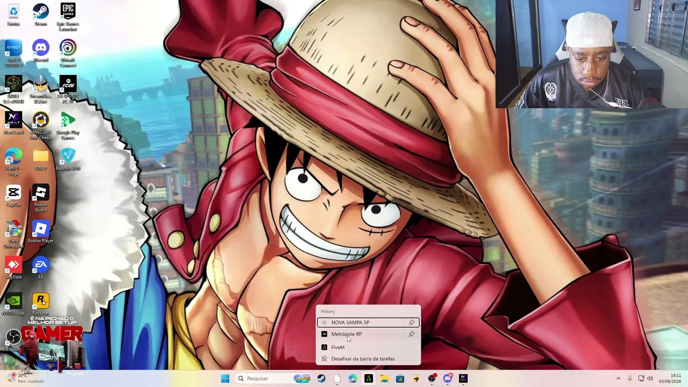The width and height of the screenshot is (688, 387).
Task: Select the EMAC LAB Anti-Cheat shortcut
Action: 40,126
